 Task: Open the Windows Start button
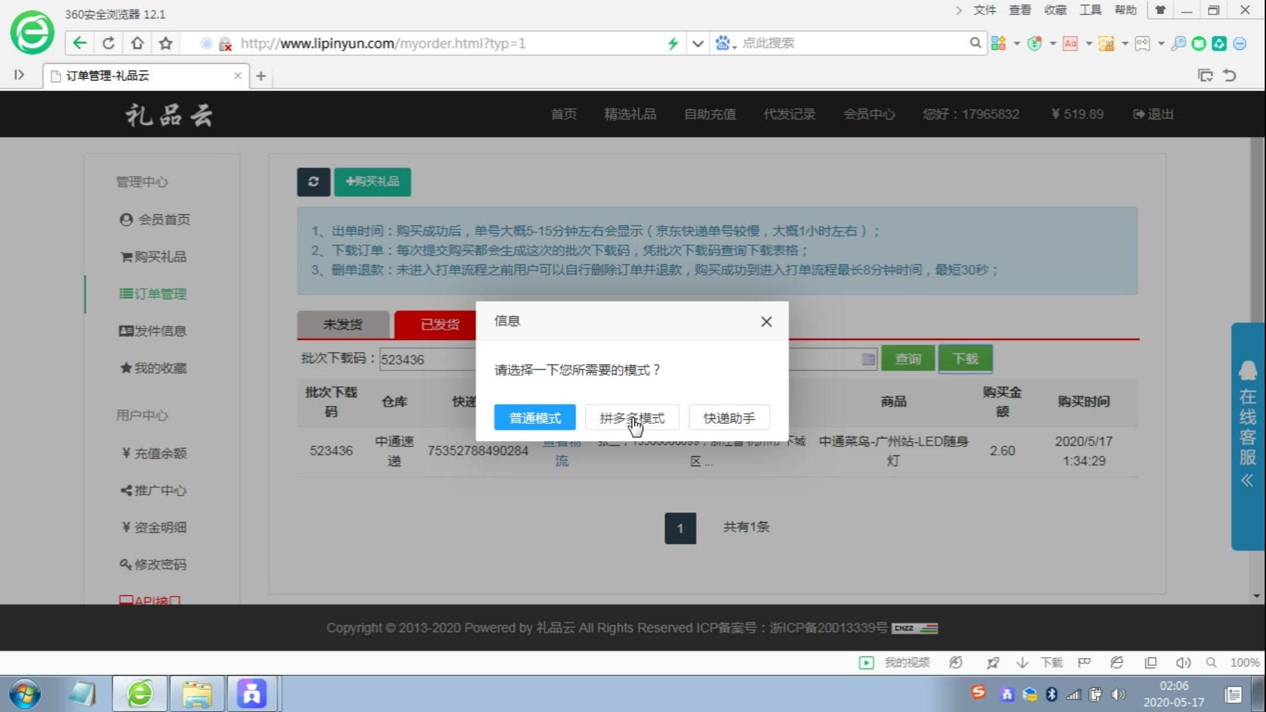click(25, 694)
